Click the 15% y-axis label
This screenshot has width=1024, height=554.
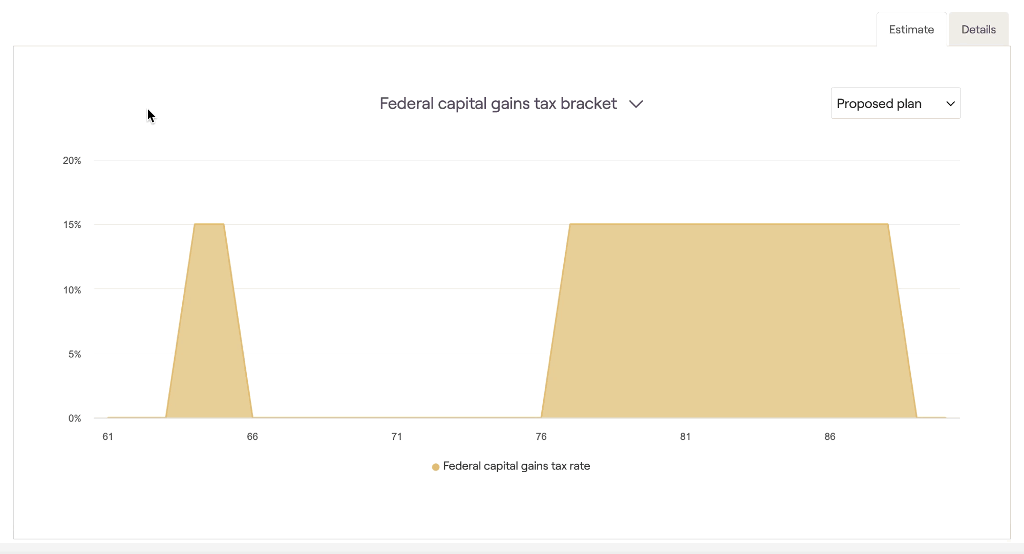(72, 225)
